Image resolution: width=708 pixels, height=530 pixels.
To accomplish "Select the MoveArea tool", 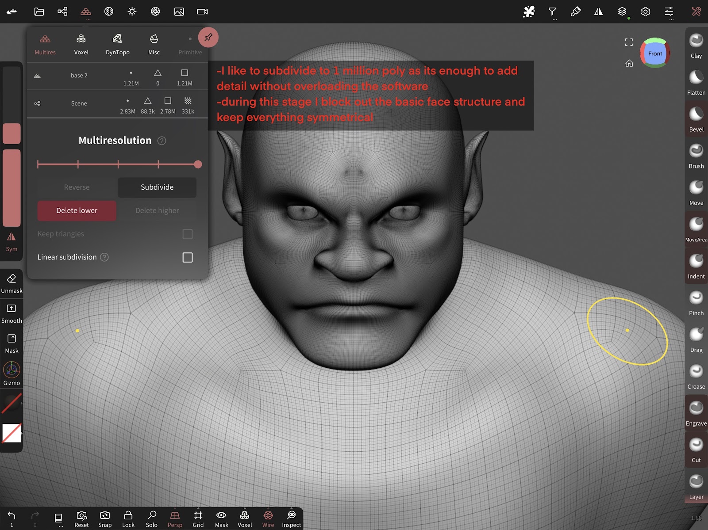I will coord(696,229).
